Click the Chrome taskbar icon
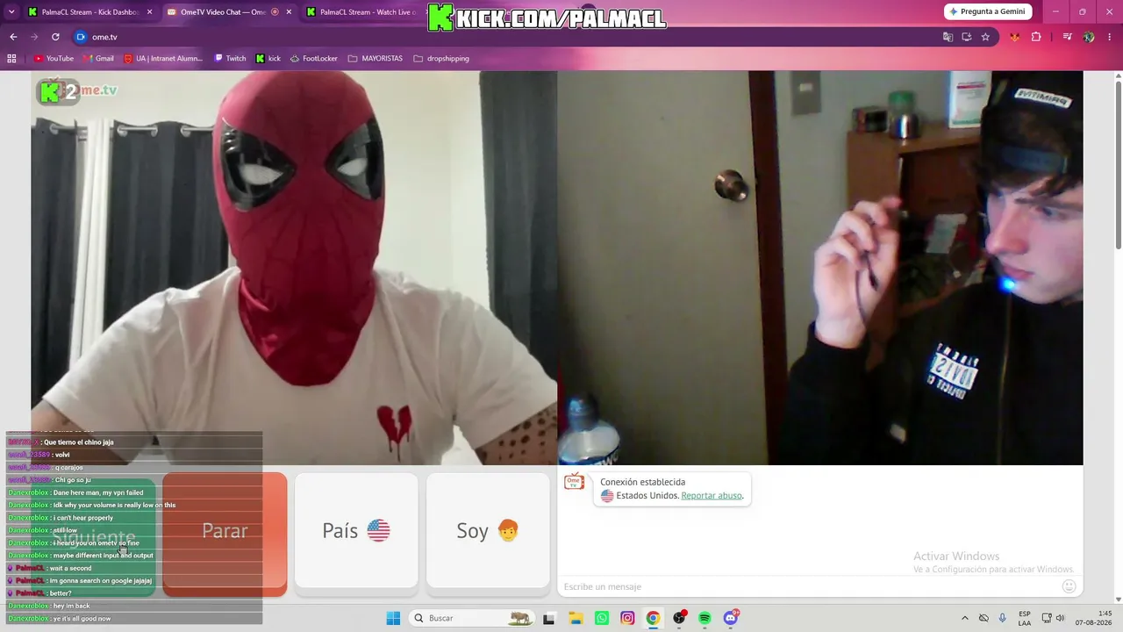1123x632 pixels. tap(653, 618)
